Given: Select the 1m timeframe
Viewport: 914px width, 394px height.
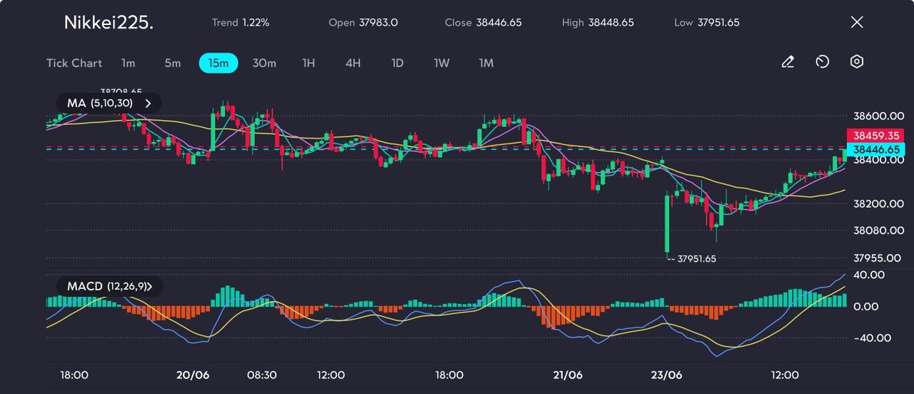Looking at the screenshot, I should click(x=128, y=63).
